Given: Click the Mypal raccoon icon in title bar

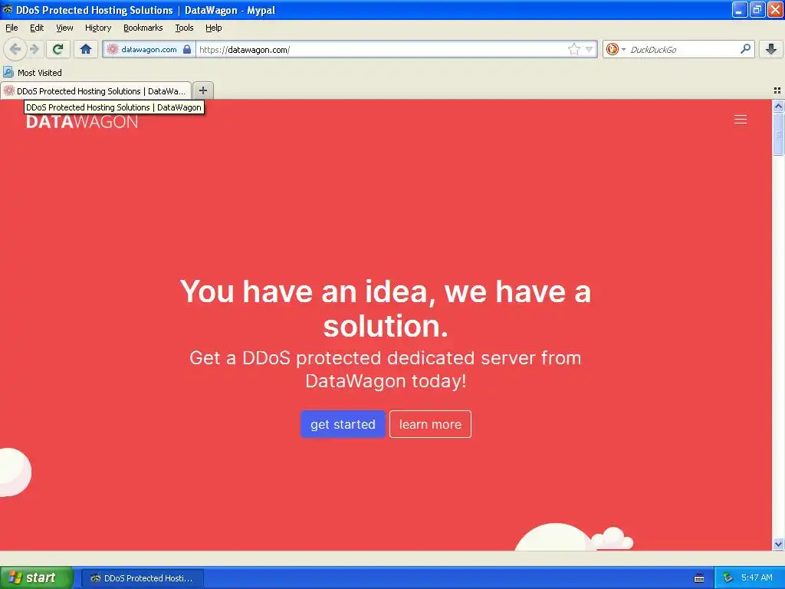Looking at the screenshot, I should coord(8,9).
